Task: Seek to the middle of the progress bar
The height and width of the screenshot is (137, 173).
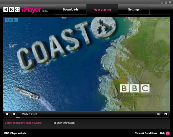Action: pyautogui.click(x=87, y=118)
